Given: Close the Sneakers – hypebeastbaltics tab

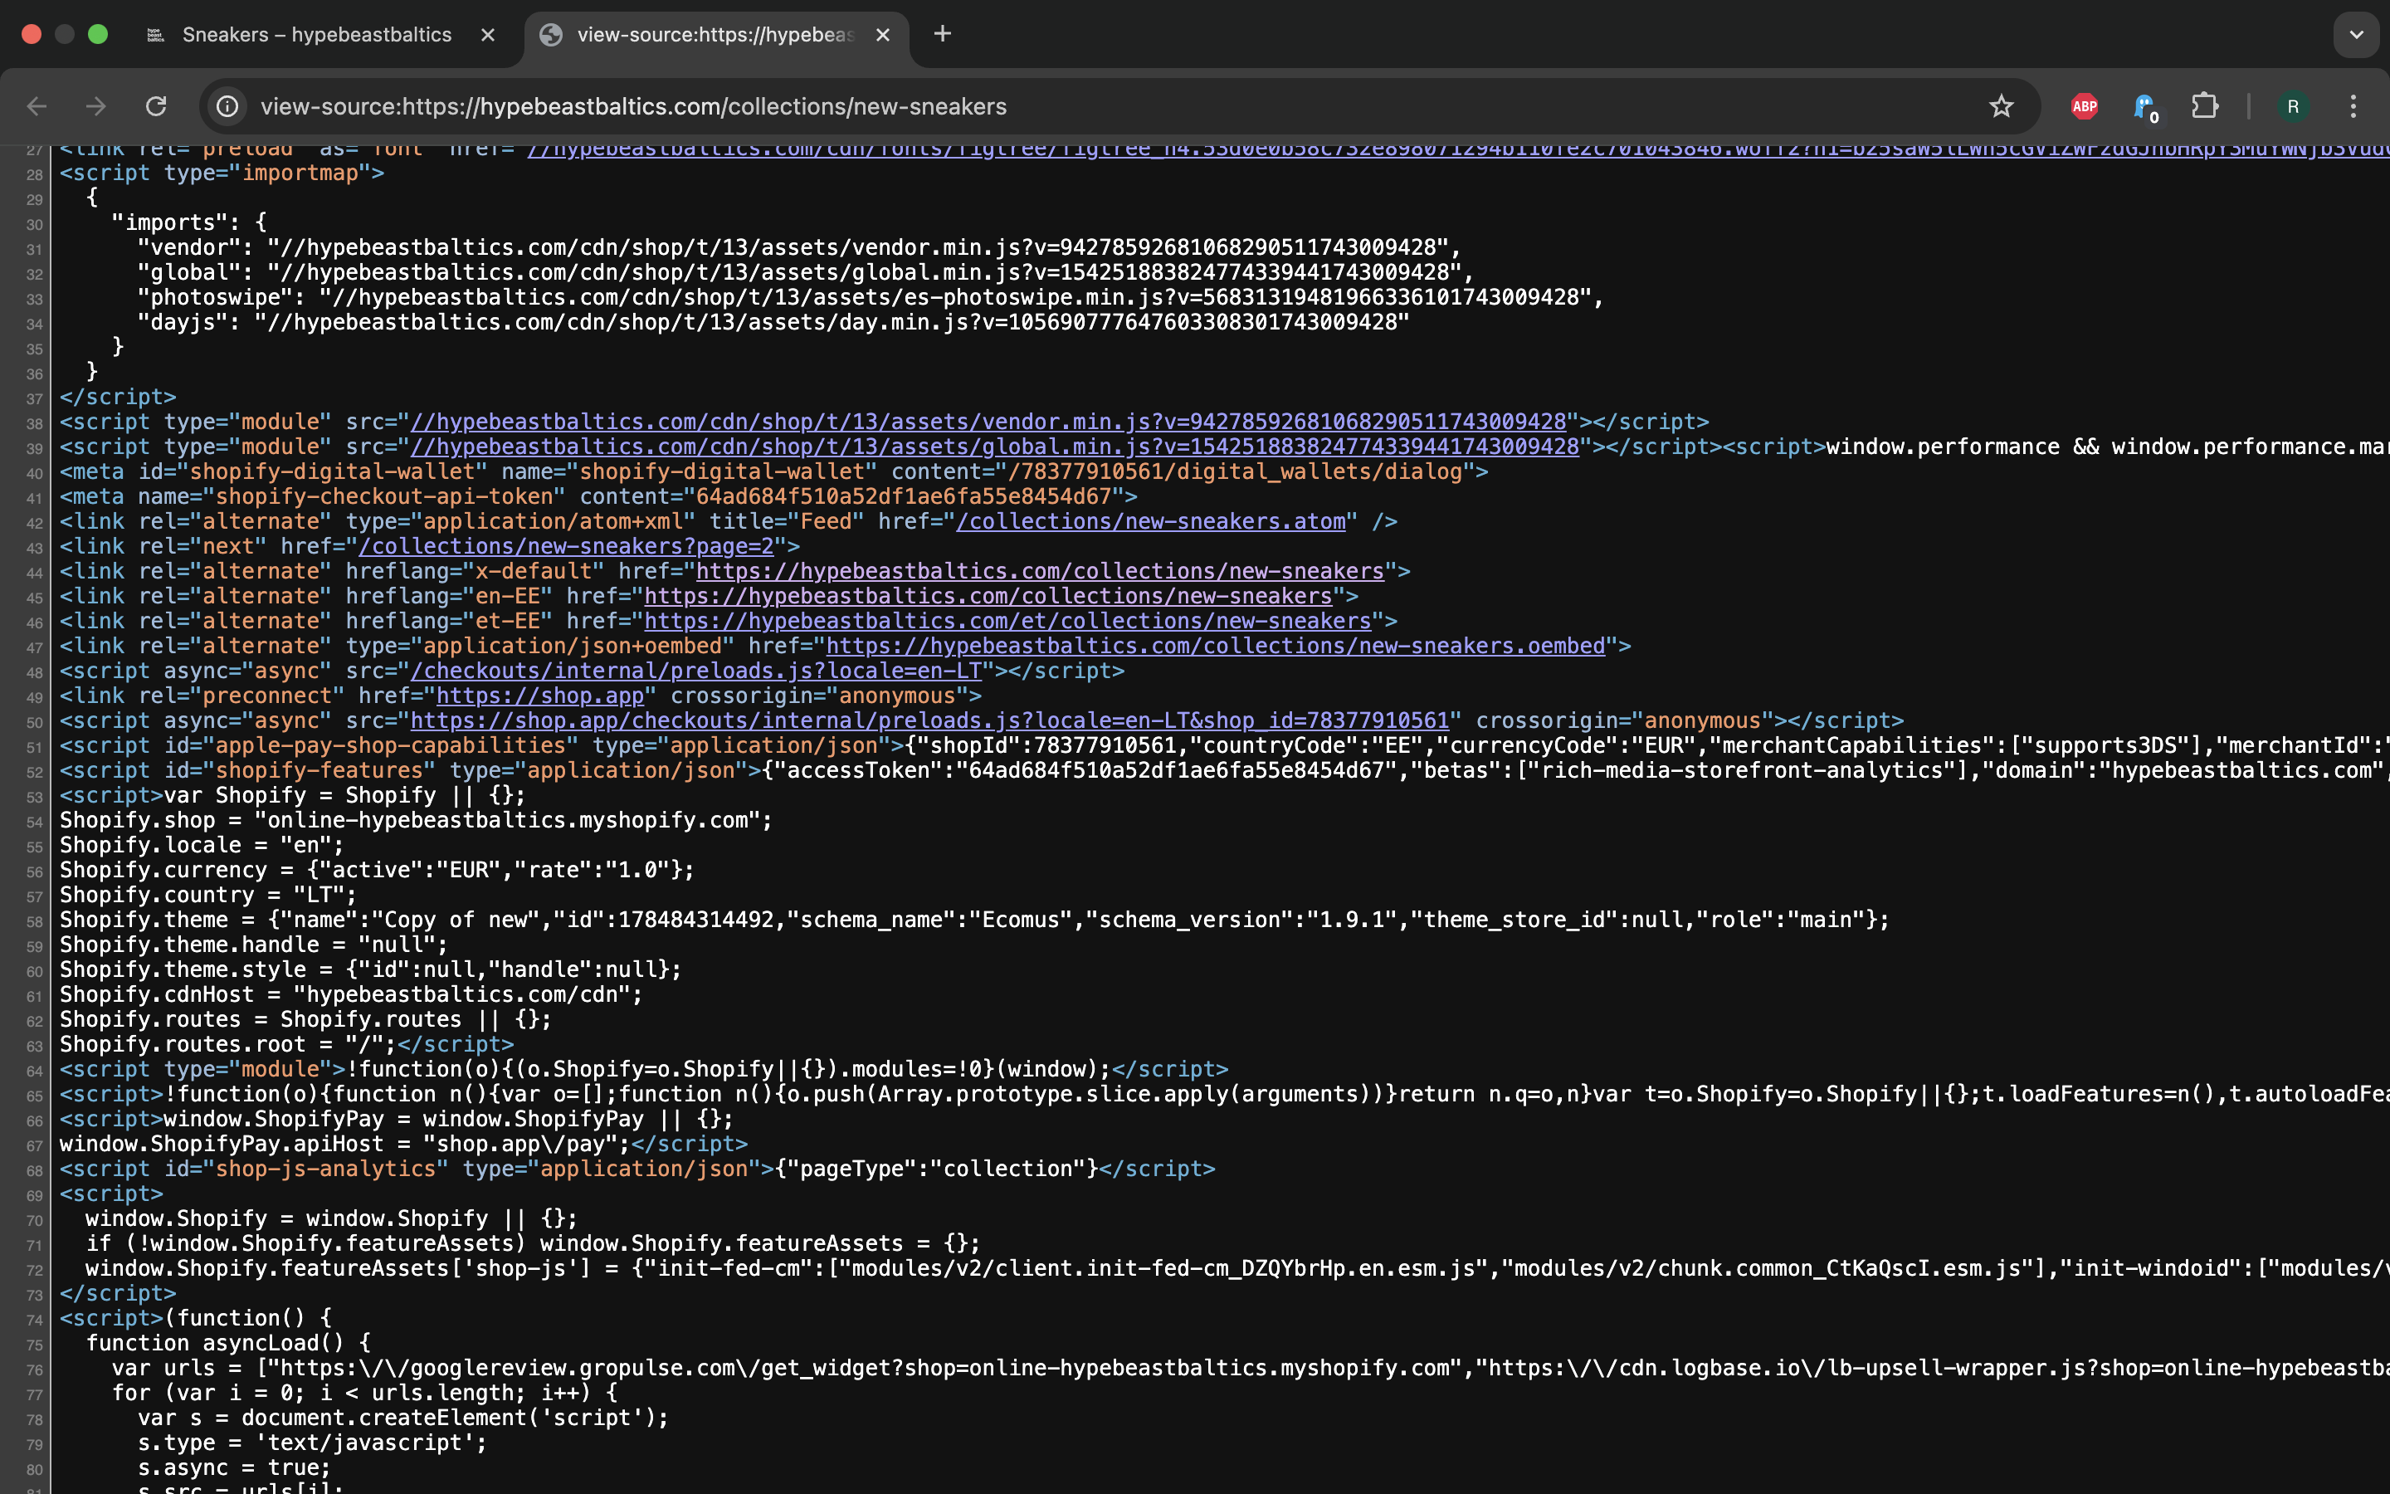Looking at the screenshot, I should coord(488,36).
